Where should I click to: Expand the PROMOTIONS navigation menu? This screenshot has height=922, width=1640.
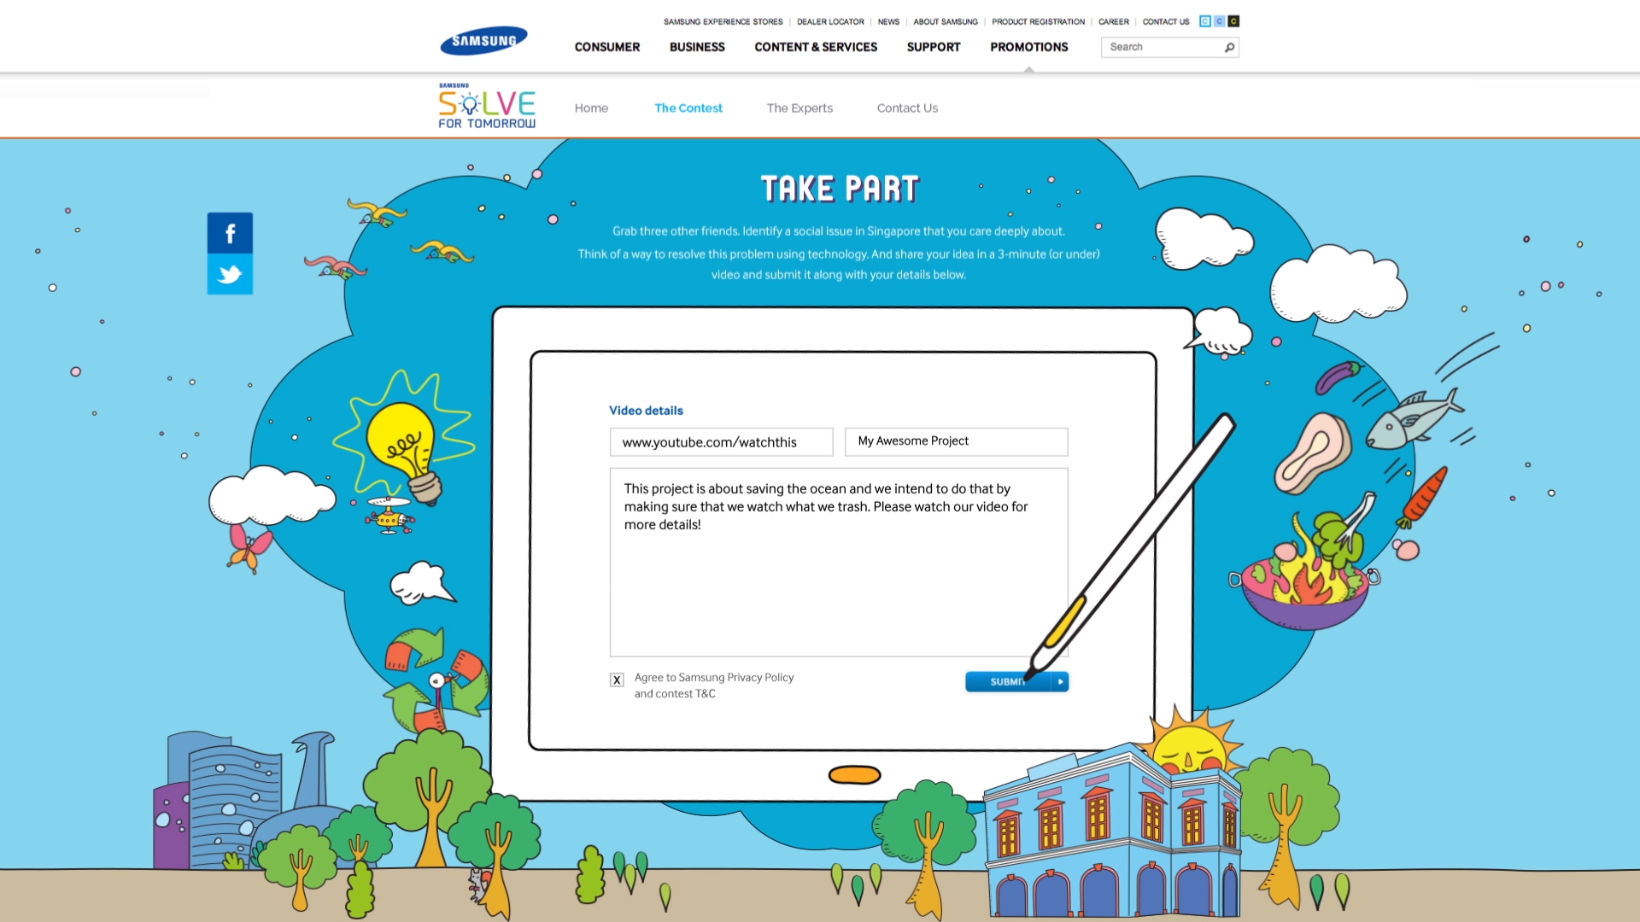pos(1028,46)
